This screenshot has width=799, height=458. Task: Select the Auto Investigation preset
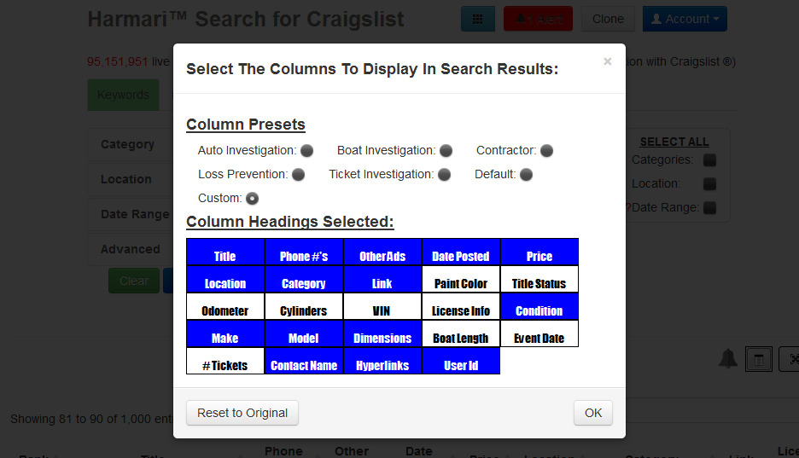306,151
